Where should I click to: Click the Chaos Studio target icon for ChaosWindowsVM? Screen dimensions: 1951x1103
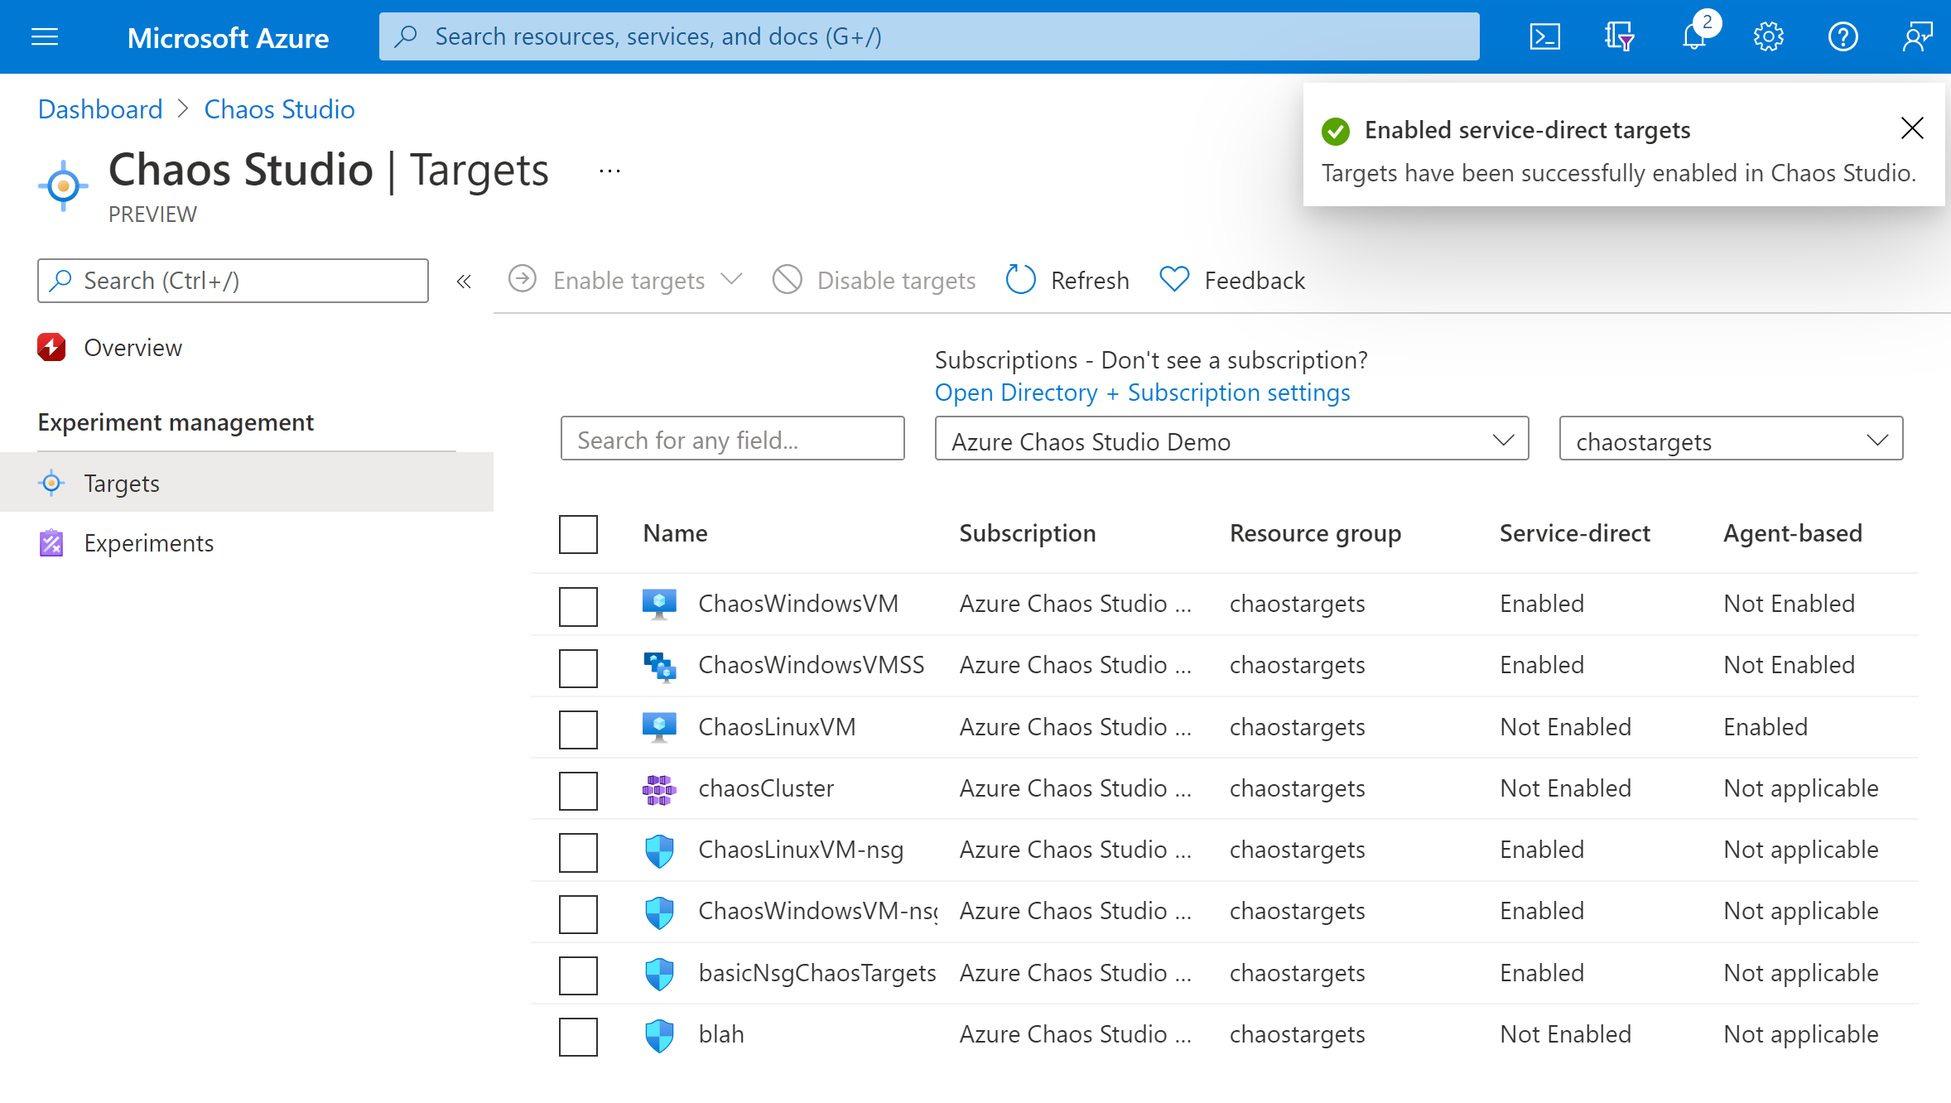click(662, 603)
